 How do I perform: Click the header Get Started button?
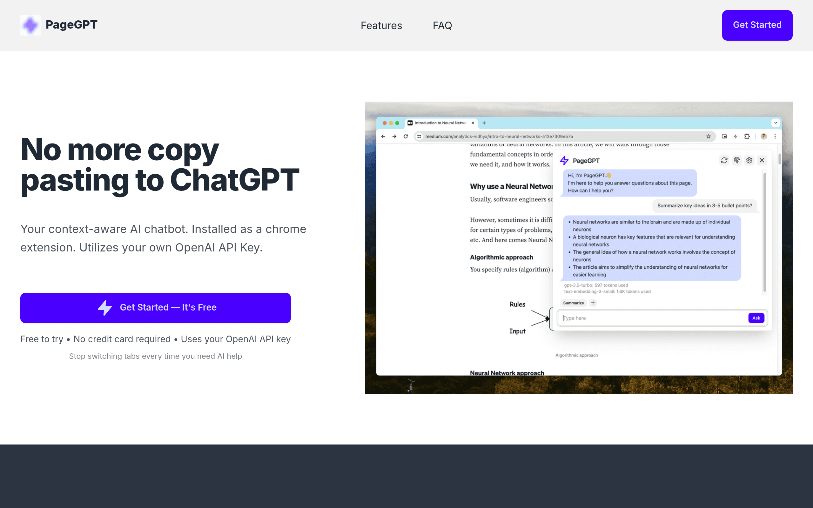coord(757,25)
